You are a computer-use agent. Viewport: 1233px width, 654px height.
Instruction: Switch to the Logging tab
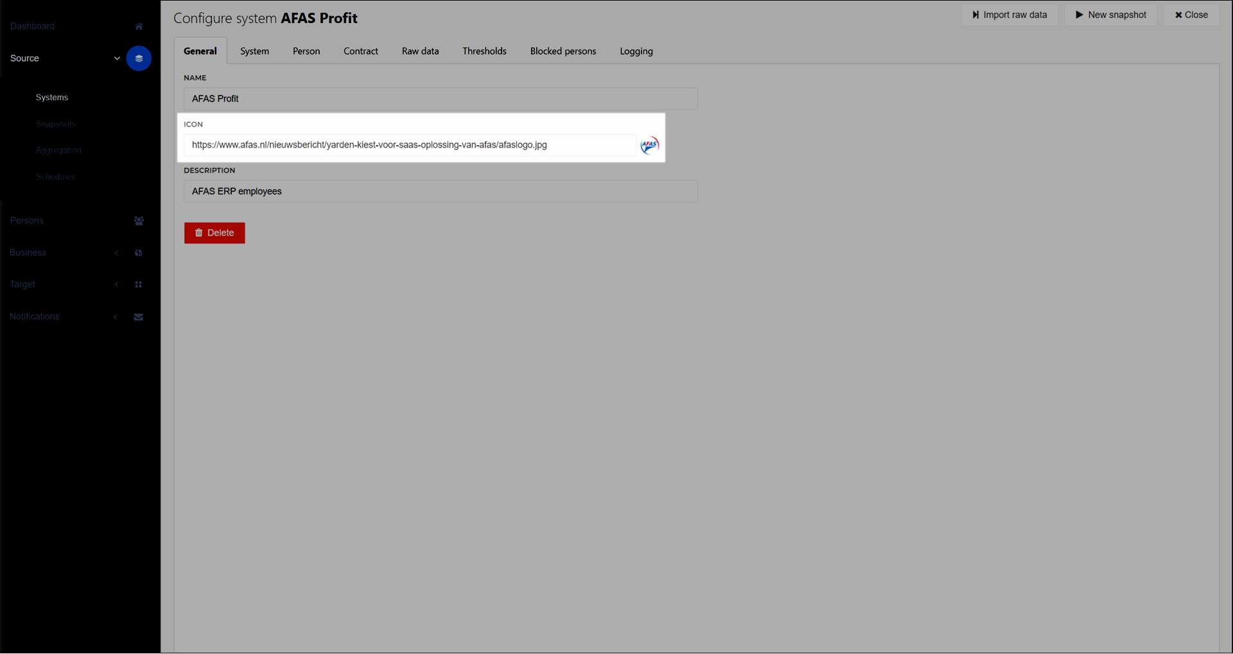[x=636, y=51]
